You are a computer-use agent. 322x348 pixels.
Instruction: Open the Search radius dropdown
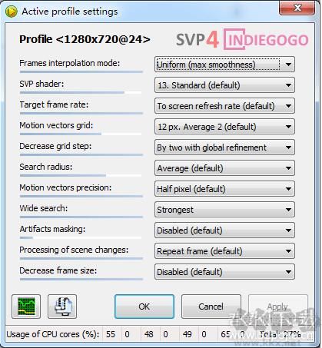pos(224,168)
